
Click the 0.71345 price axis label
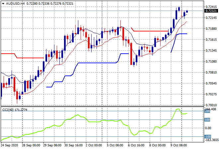pyautogui.click(x=211, y=50)
